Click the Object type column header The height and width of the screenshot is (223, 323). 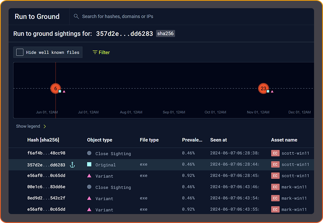click(x=100, y=140)
